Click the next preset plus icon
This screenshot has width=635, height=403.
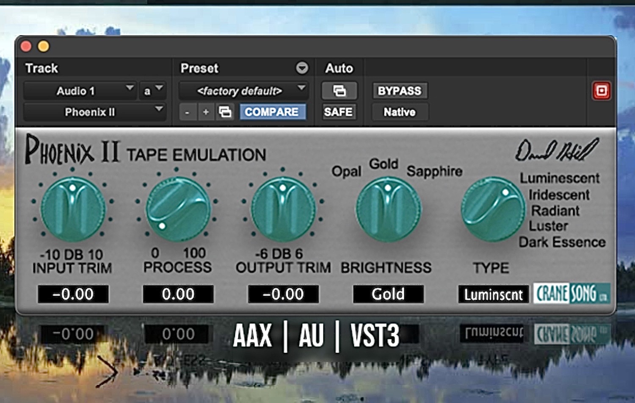(206, 112)
